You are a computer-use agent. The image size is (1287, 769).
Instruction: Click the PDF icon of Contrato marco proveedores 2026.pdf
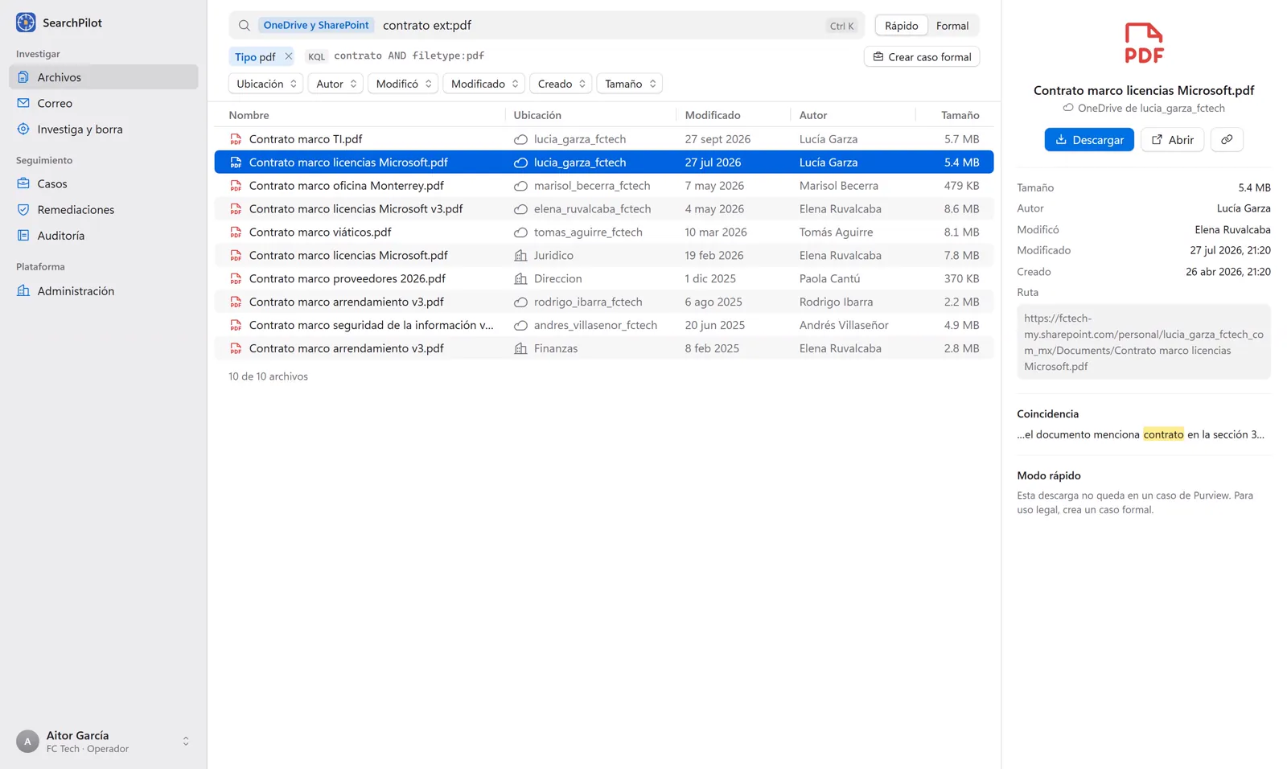(236, 279)
